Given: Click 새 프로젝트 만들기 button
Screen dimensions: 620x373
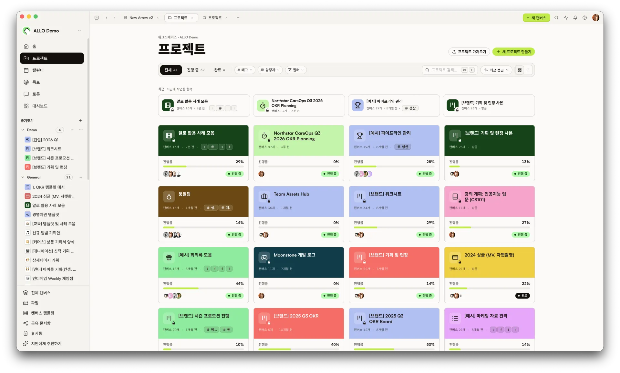Looking at the screenshot, I should (513, 52).
